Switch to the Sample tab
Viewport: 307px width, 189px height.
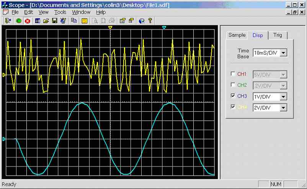237,35
